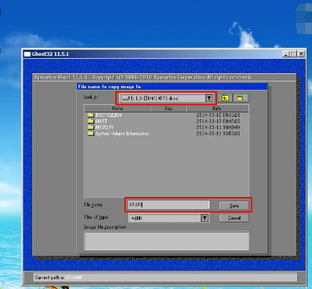Click the Save button

[x=234, y=205]
